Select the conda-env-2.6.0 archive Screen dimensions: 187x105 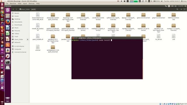coord(98,16)
